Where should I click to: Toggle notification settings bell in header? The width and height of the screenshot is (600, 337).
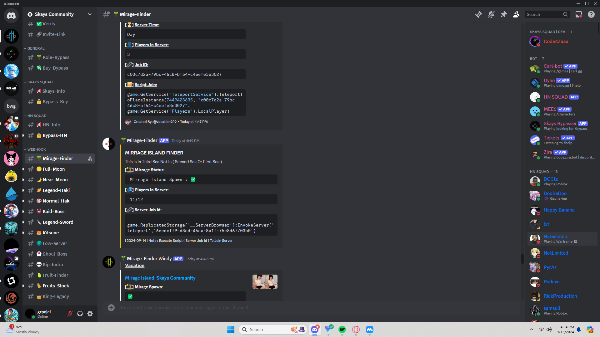pyautogui.click(x=491, y=14)
